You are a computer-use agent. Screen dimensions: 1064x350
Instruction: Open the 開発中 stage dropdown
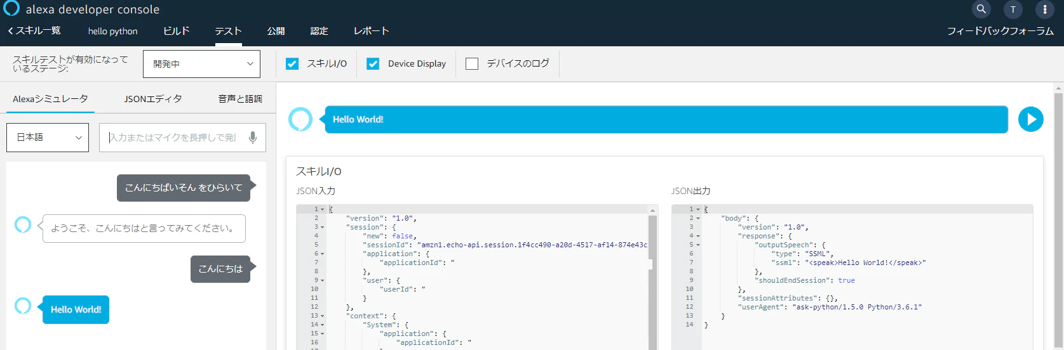(x=201, y=64)
